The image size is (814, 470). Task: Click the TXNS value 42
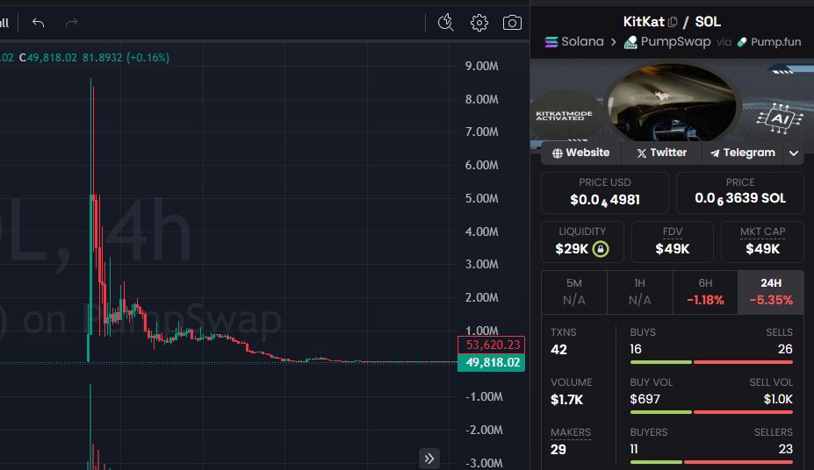(x=558, y=350)
